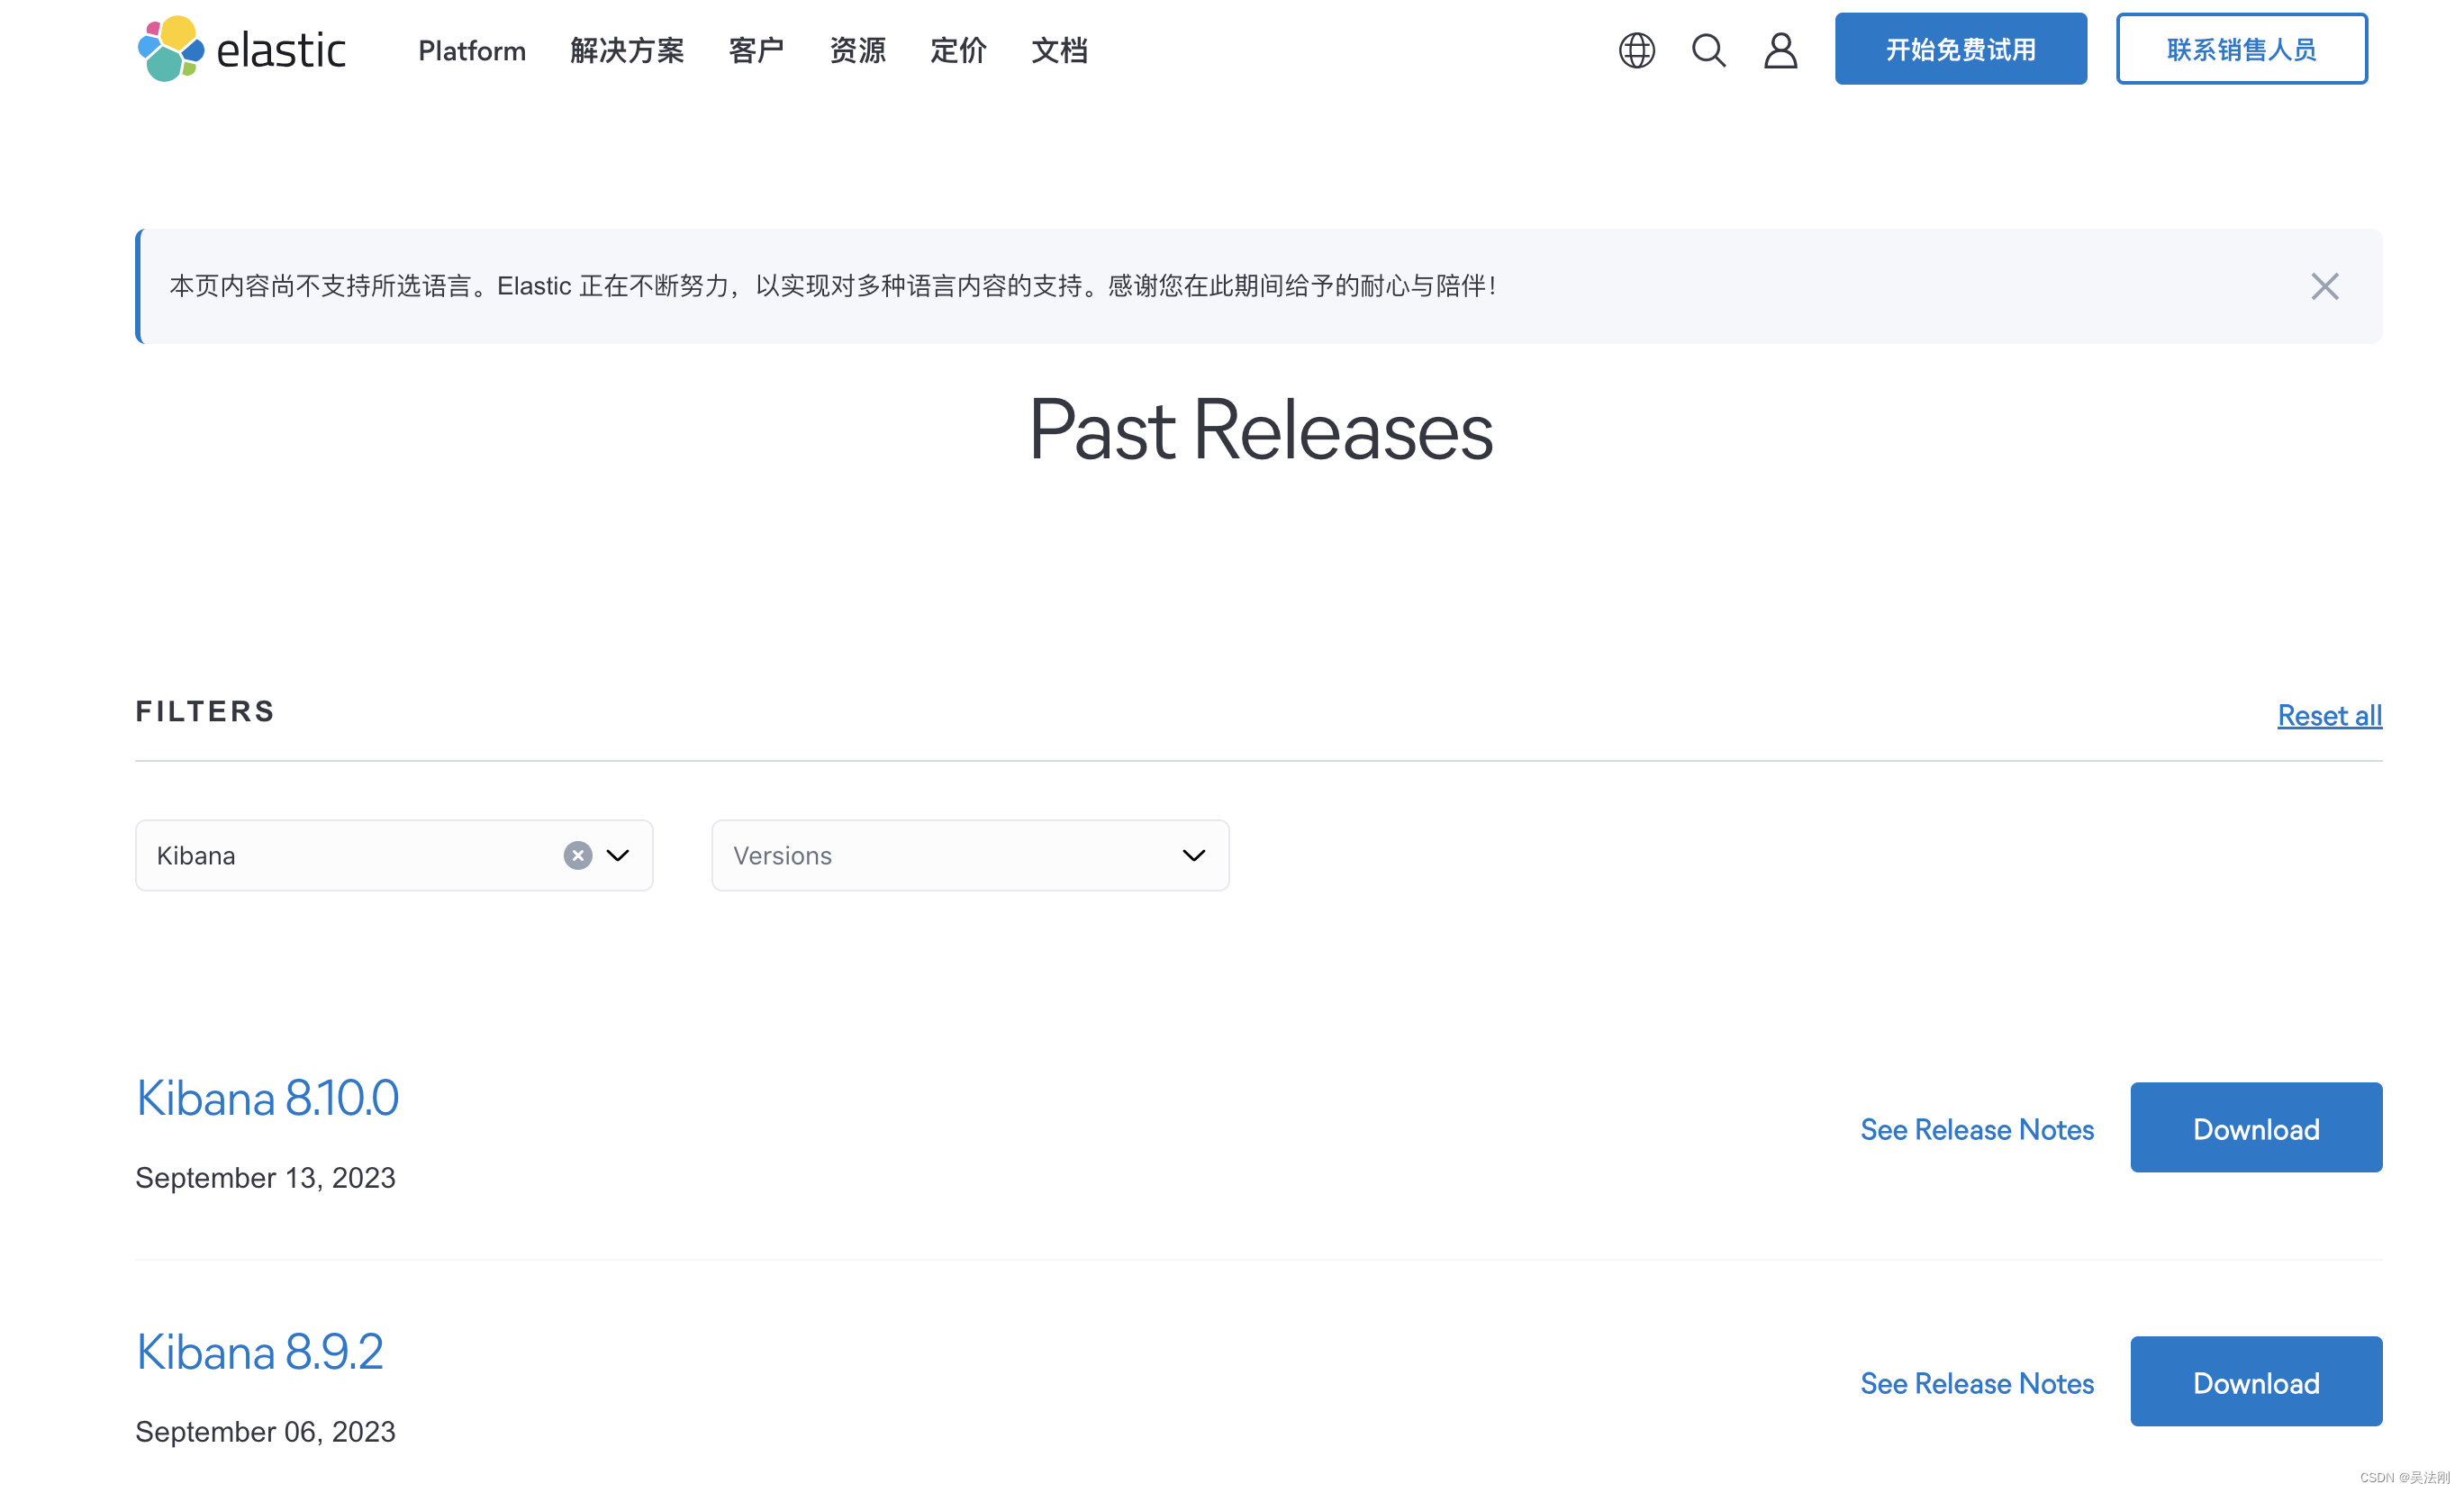Click the Past Releases heading

pyautogui.click(x=1260, y=431)
